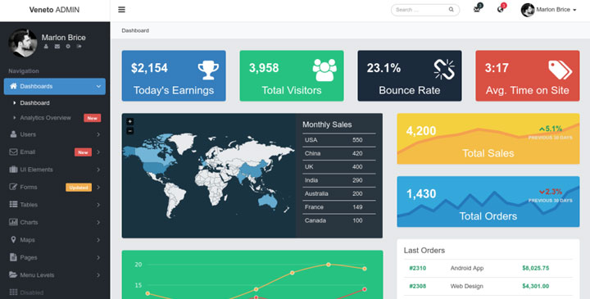
Task: Expand the Menu Levels chevron
Action: (98, 275)
